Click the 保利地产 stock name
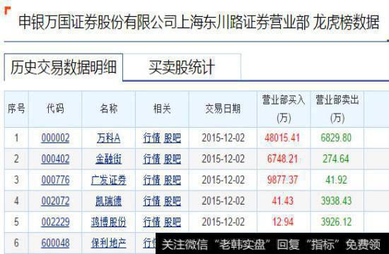This screenshot has height=254, width=389. [109, 243]
